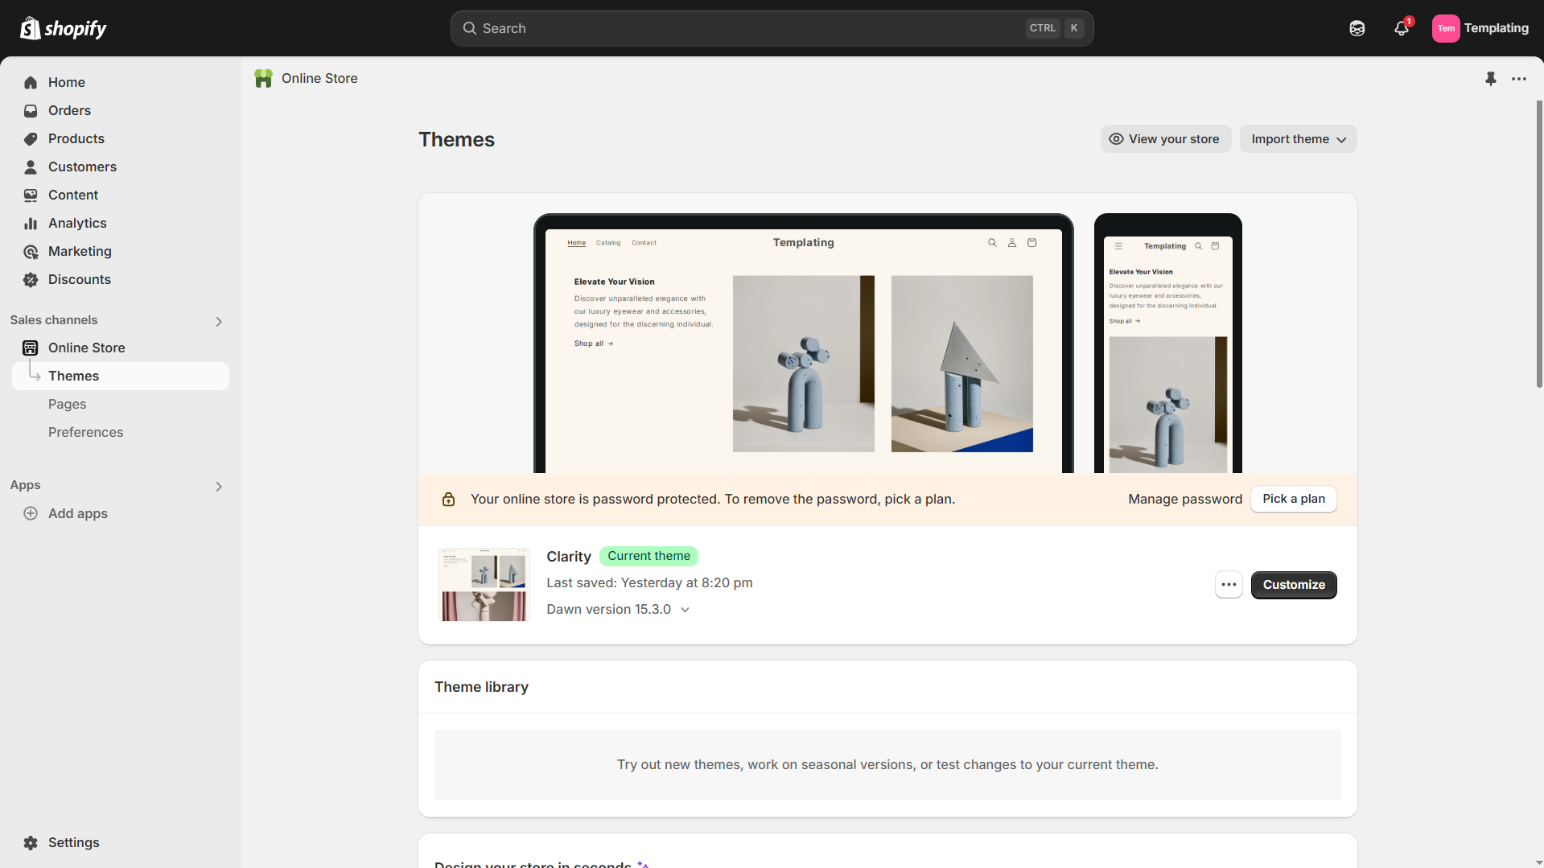This screenshot has height=868, width=1544.
Task: Click Manage password link
Action: coord(1184,499)
